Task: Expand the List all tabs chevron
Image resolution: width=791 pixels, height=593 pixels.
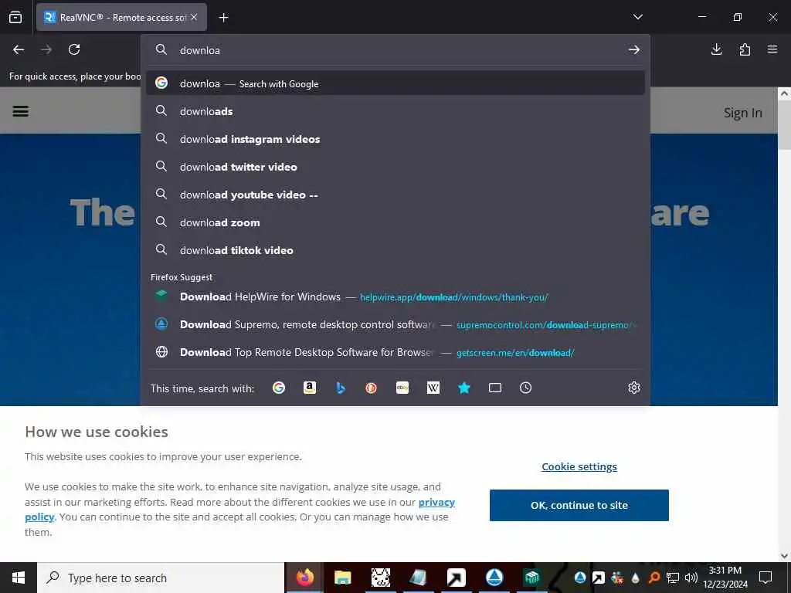Action: click(x=637, y=17)
